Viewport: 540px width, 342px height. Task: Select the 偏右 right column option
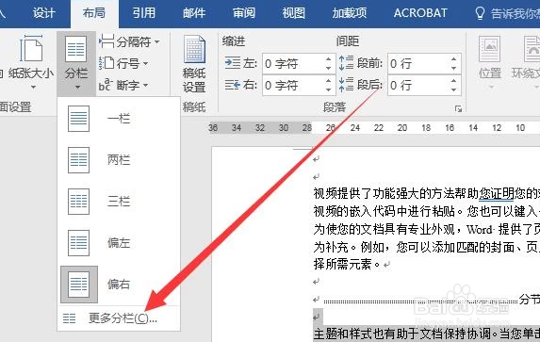click(119, 285)
